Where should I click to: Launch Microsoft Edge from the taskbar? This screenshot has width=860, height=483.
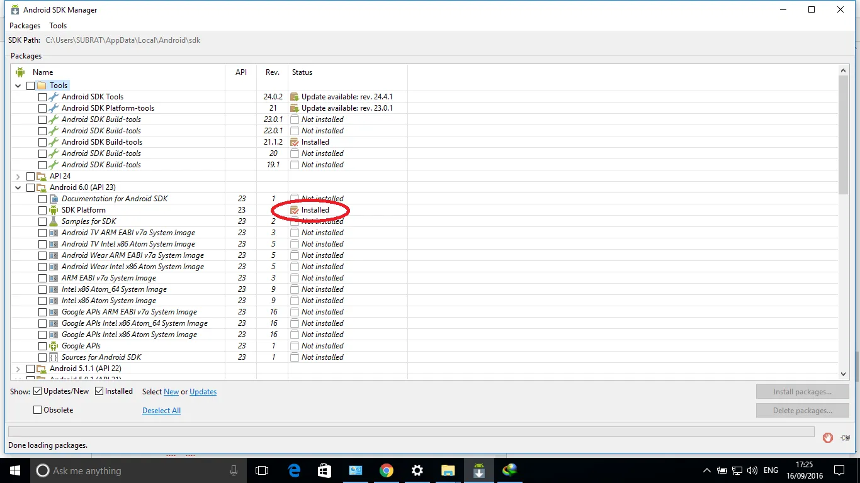tap(294, 470)
